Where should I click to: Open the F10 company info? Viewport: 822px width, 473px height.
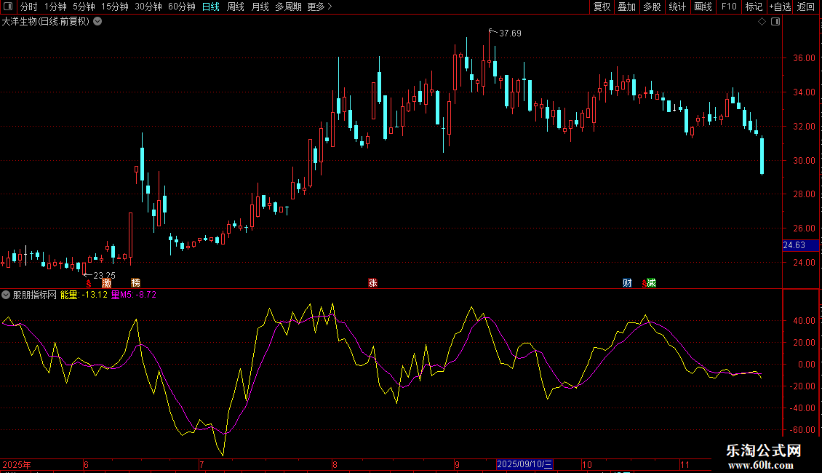pos(729,7)
